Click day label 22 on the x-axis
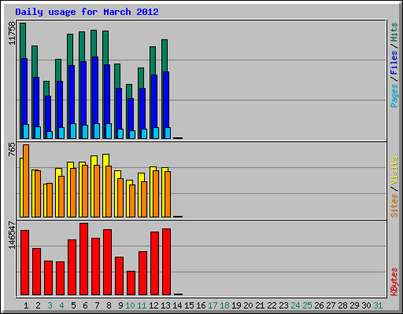This screenshot has width=403, height=314. click(272, 305)
